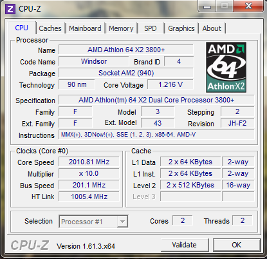267x259 pixels.
Task: Click the Name field AMD Athlon 64 X2 3800+
Action: (126, 50)
